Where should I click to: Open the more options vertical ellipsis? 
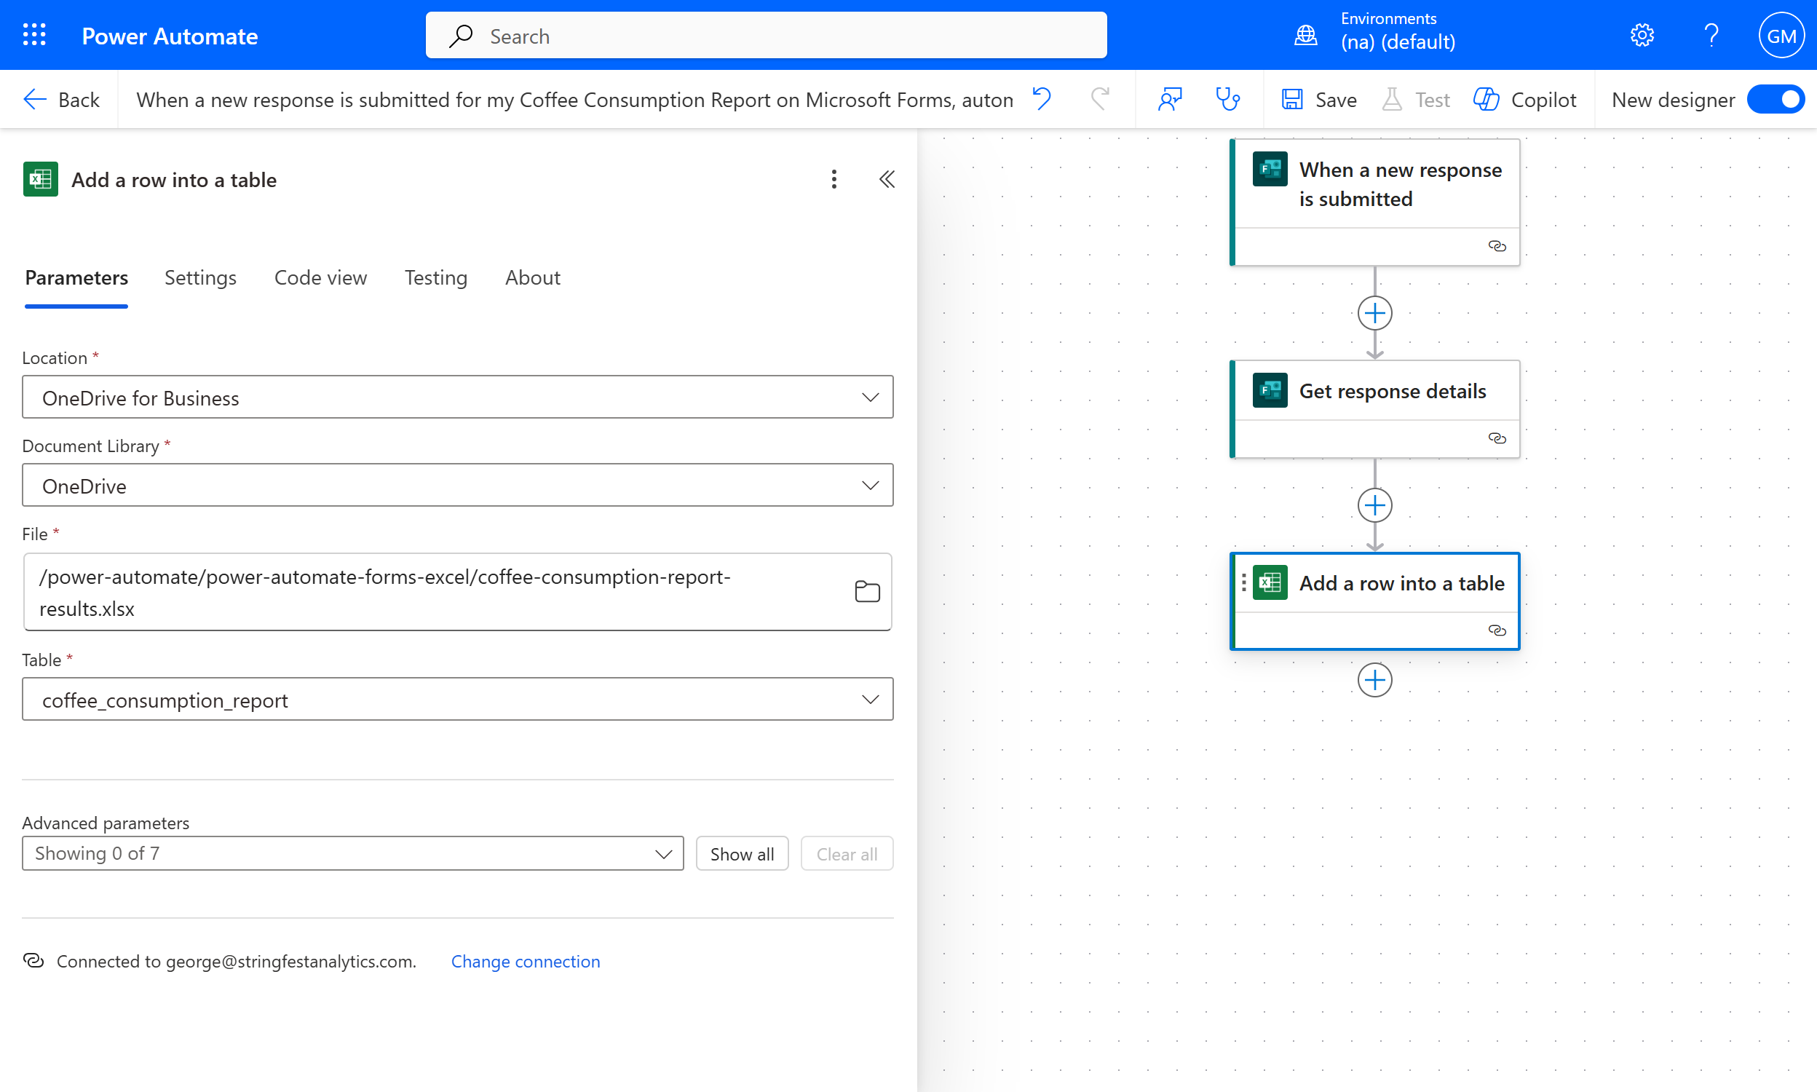(x=834, y=179)
